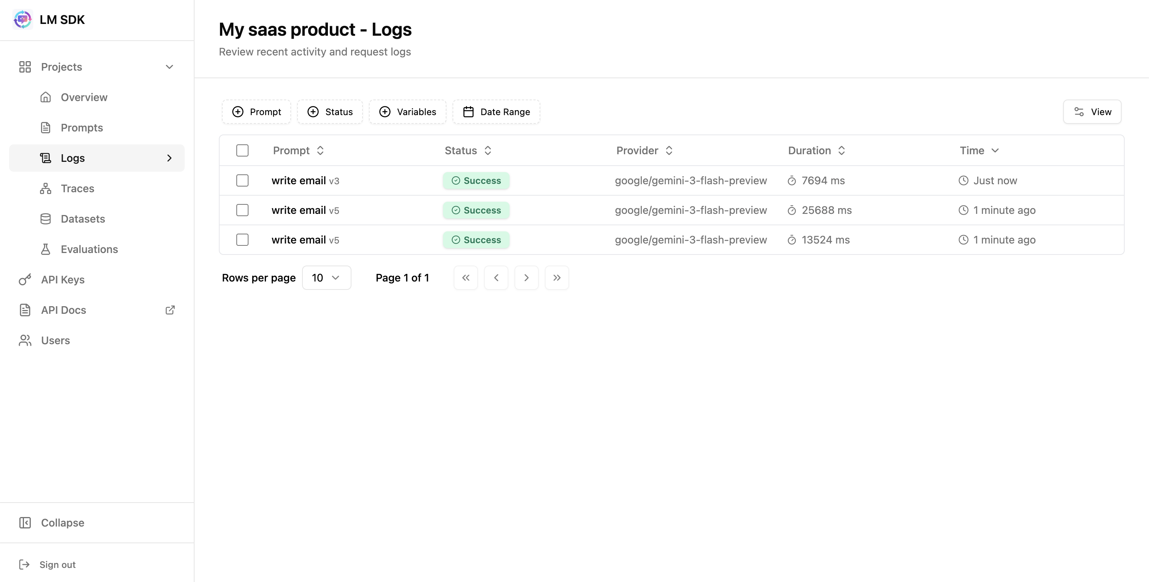Open API Keys using the key icon
Image resolution: width=1149 pixels, height=582 pixels.
pyautogui.click(x=25, y=279)
